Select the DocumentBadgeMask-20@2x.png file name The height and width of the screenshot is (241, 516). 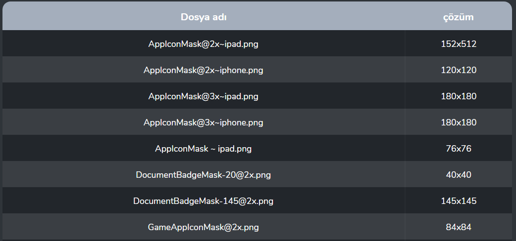(204, 175)
